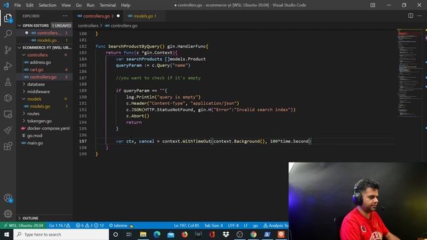Screen dimensions: 427x240
Task: Open the Source Control view
Action: 8,50
